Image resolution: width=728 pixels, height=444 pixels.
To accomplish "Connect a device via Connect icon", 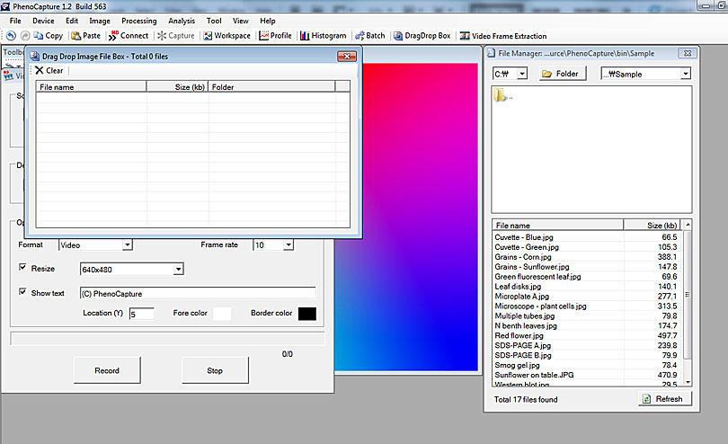I will [x=129, y=36].
